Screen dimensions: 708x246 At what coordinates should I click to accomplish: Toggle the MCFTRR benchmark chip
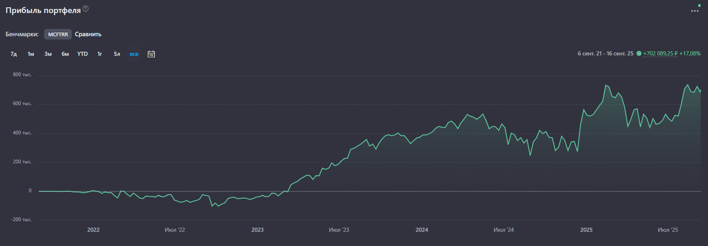tap(58, 34)
